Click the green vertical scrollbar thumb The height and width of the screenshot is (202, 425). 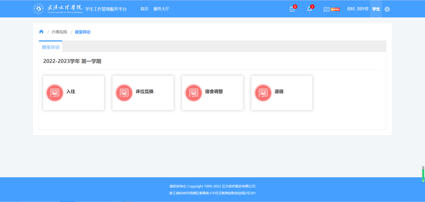click(x=423, y=175)
